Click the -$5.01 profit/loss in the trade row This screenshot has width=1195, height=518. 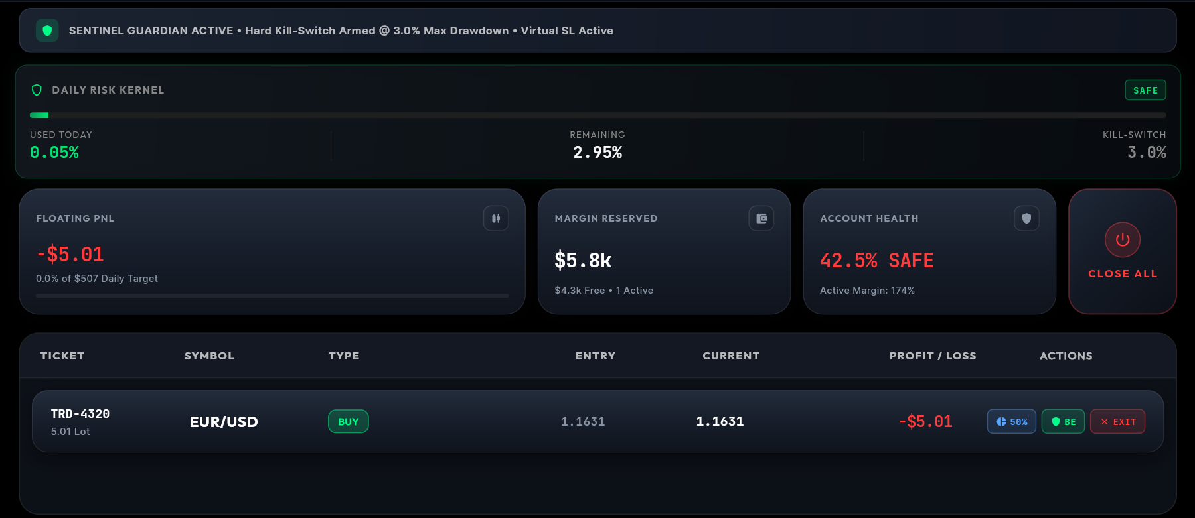pos(925,422)
